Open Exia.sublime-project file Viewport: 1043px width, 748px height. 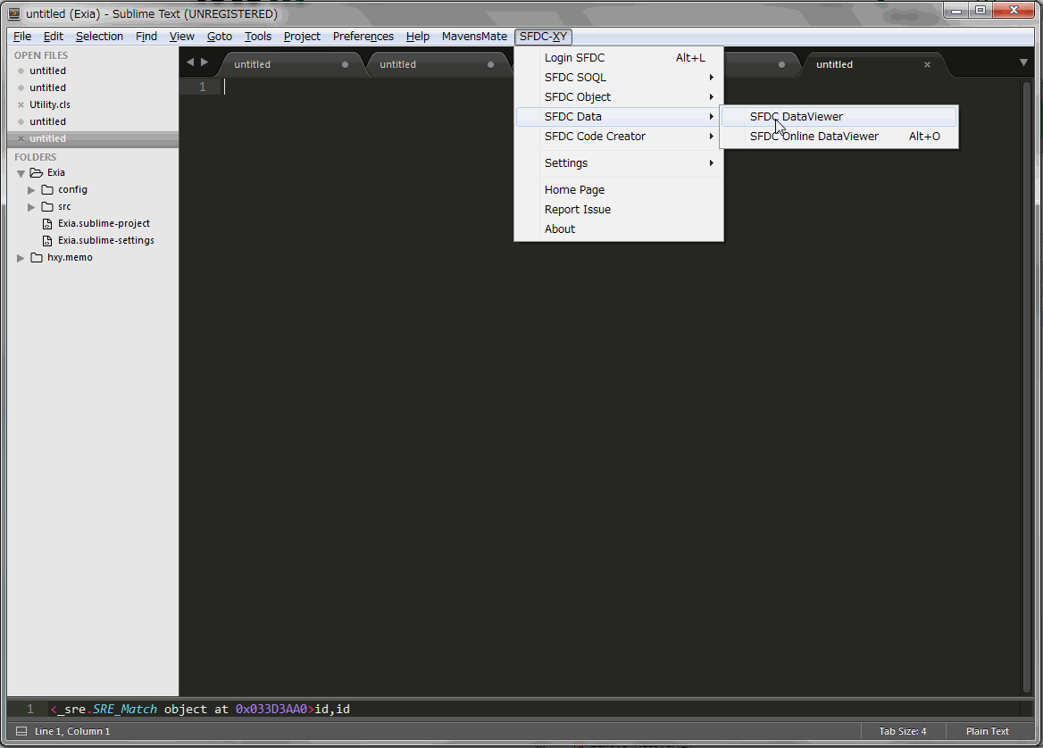pyautogui.click(x=104, y=223)
